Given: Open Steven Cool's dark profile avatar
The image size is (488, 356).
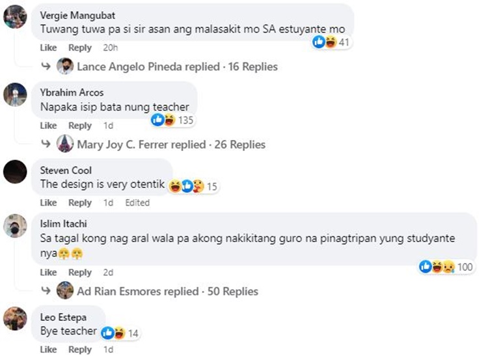Looking at the screenshot, I should click(x=14, y=172).
